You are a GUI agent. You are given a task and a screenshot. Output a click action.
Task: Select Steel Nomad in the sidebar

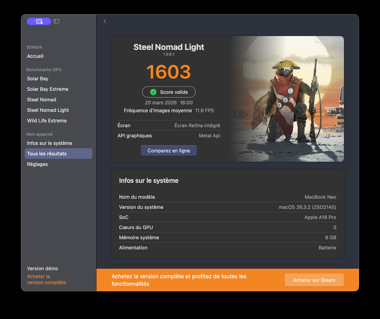pos(41,99)
